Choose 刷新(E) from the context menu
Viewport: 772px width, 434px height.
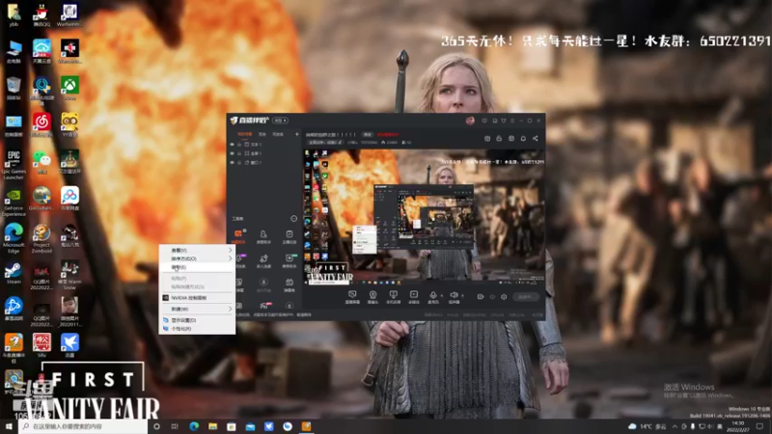[197, 267]
